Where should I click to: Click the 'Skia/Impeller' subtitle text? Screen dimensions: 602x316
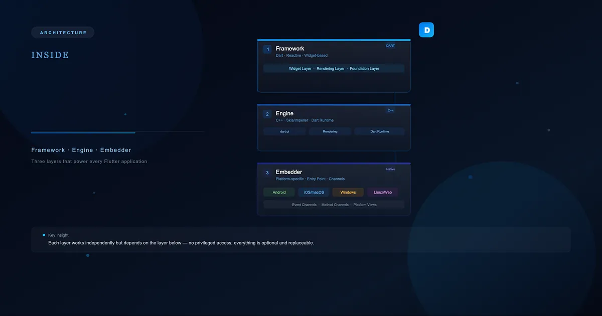pyautogui.click(x=297, y=120)
